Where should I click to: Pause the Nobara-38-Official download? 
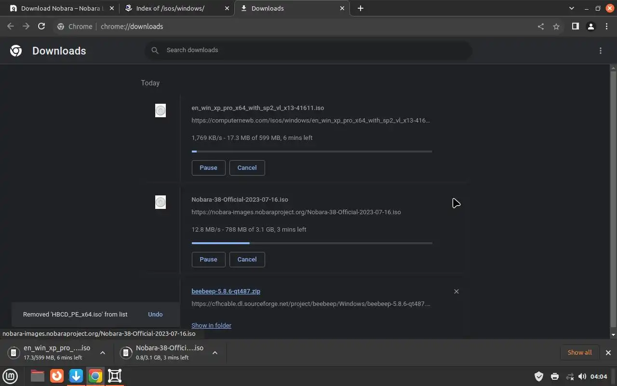pyautogui.click(x=208, y=260)
